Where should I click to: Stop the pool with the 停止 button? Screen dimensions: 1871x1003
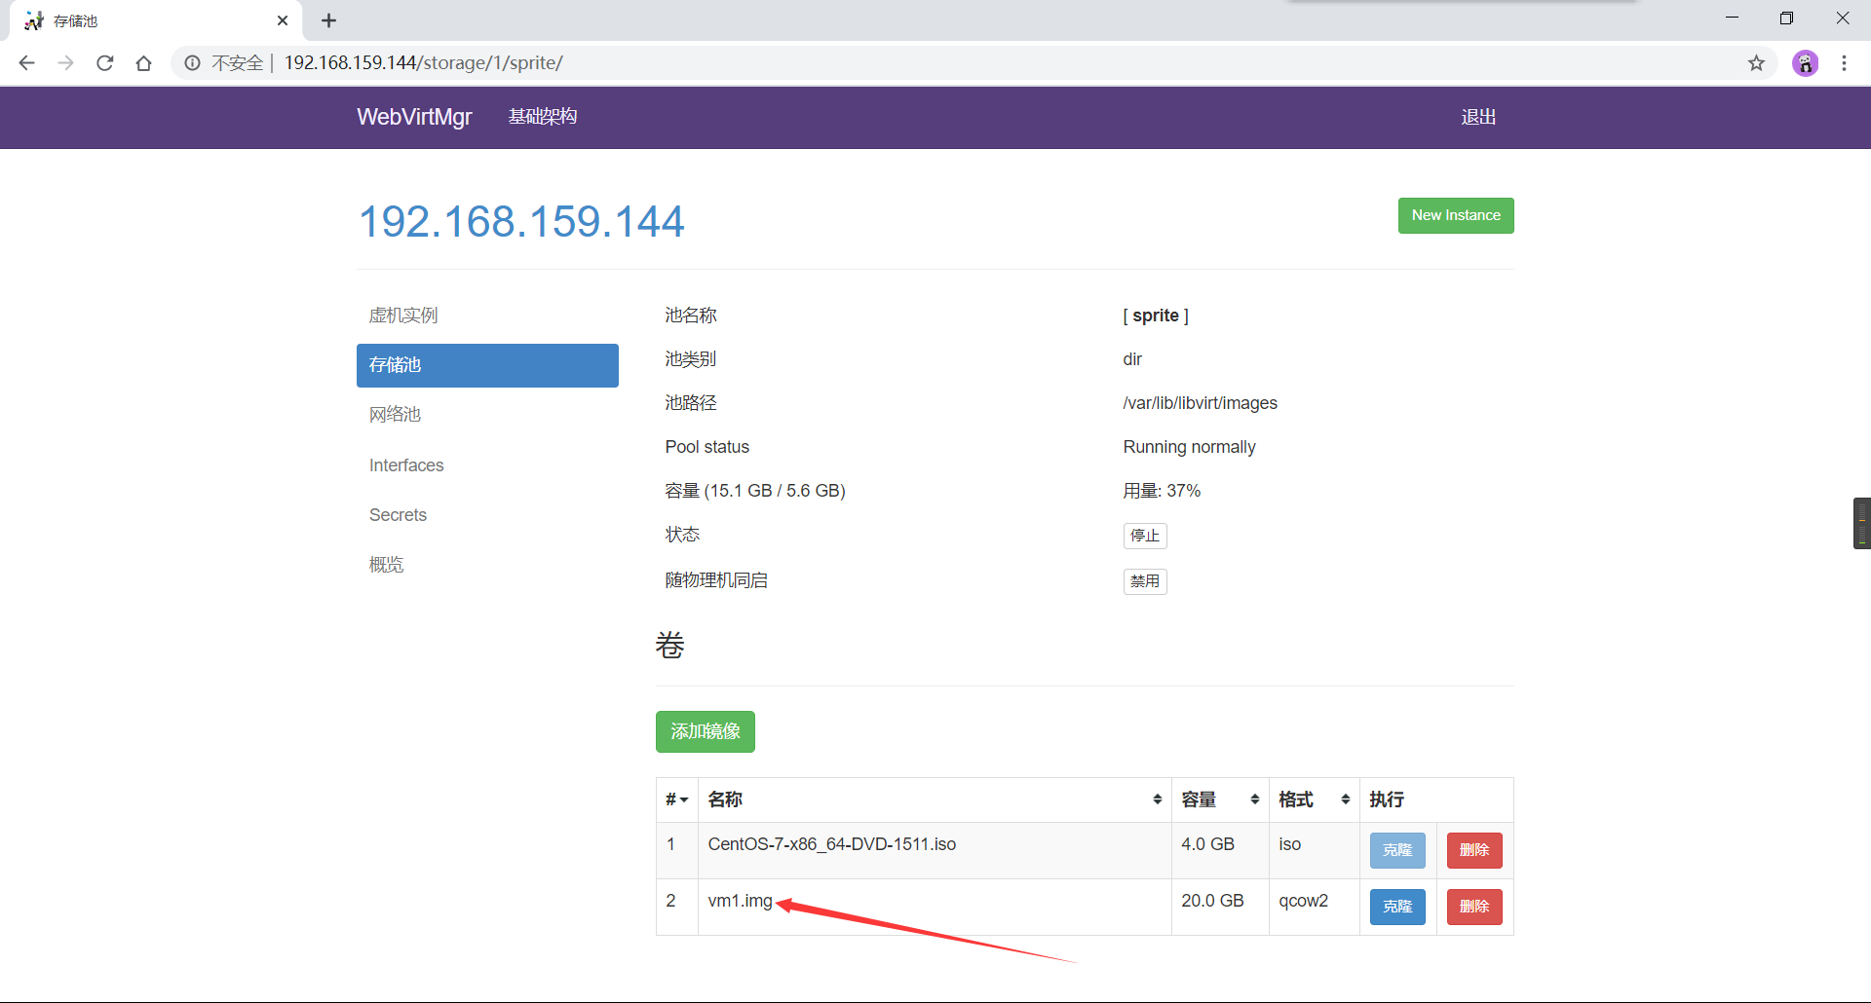pyautogui.click(x=1145, y=536)
